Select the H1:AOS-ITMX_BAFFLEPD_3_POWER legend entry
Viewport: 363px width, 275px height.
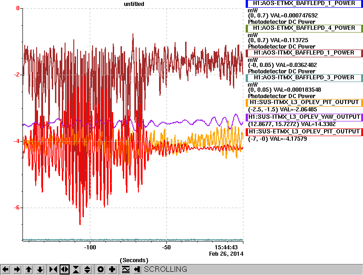pyautogui.click(x=304, y=78)
